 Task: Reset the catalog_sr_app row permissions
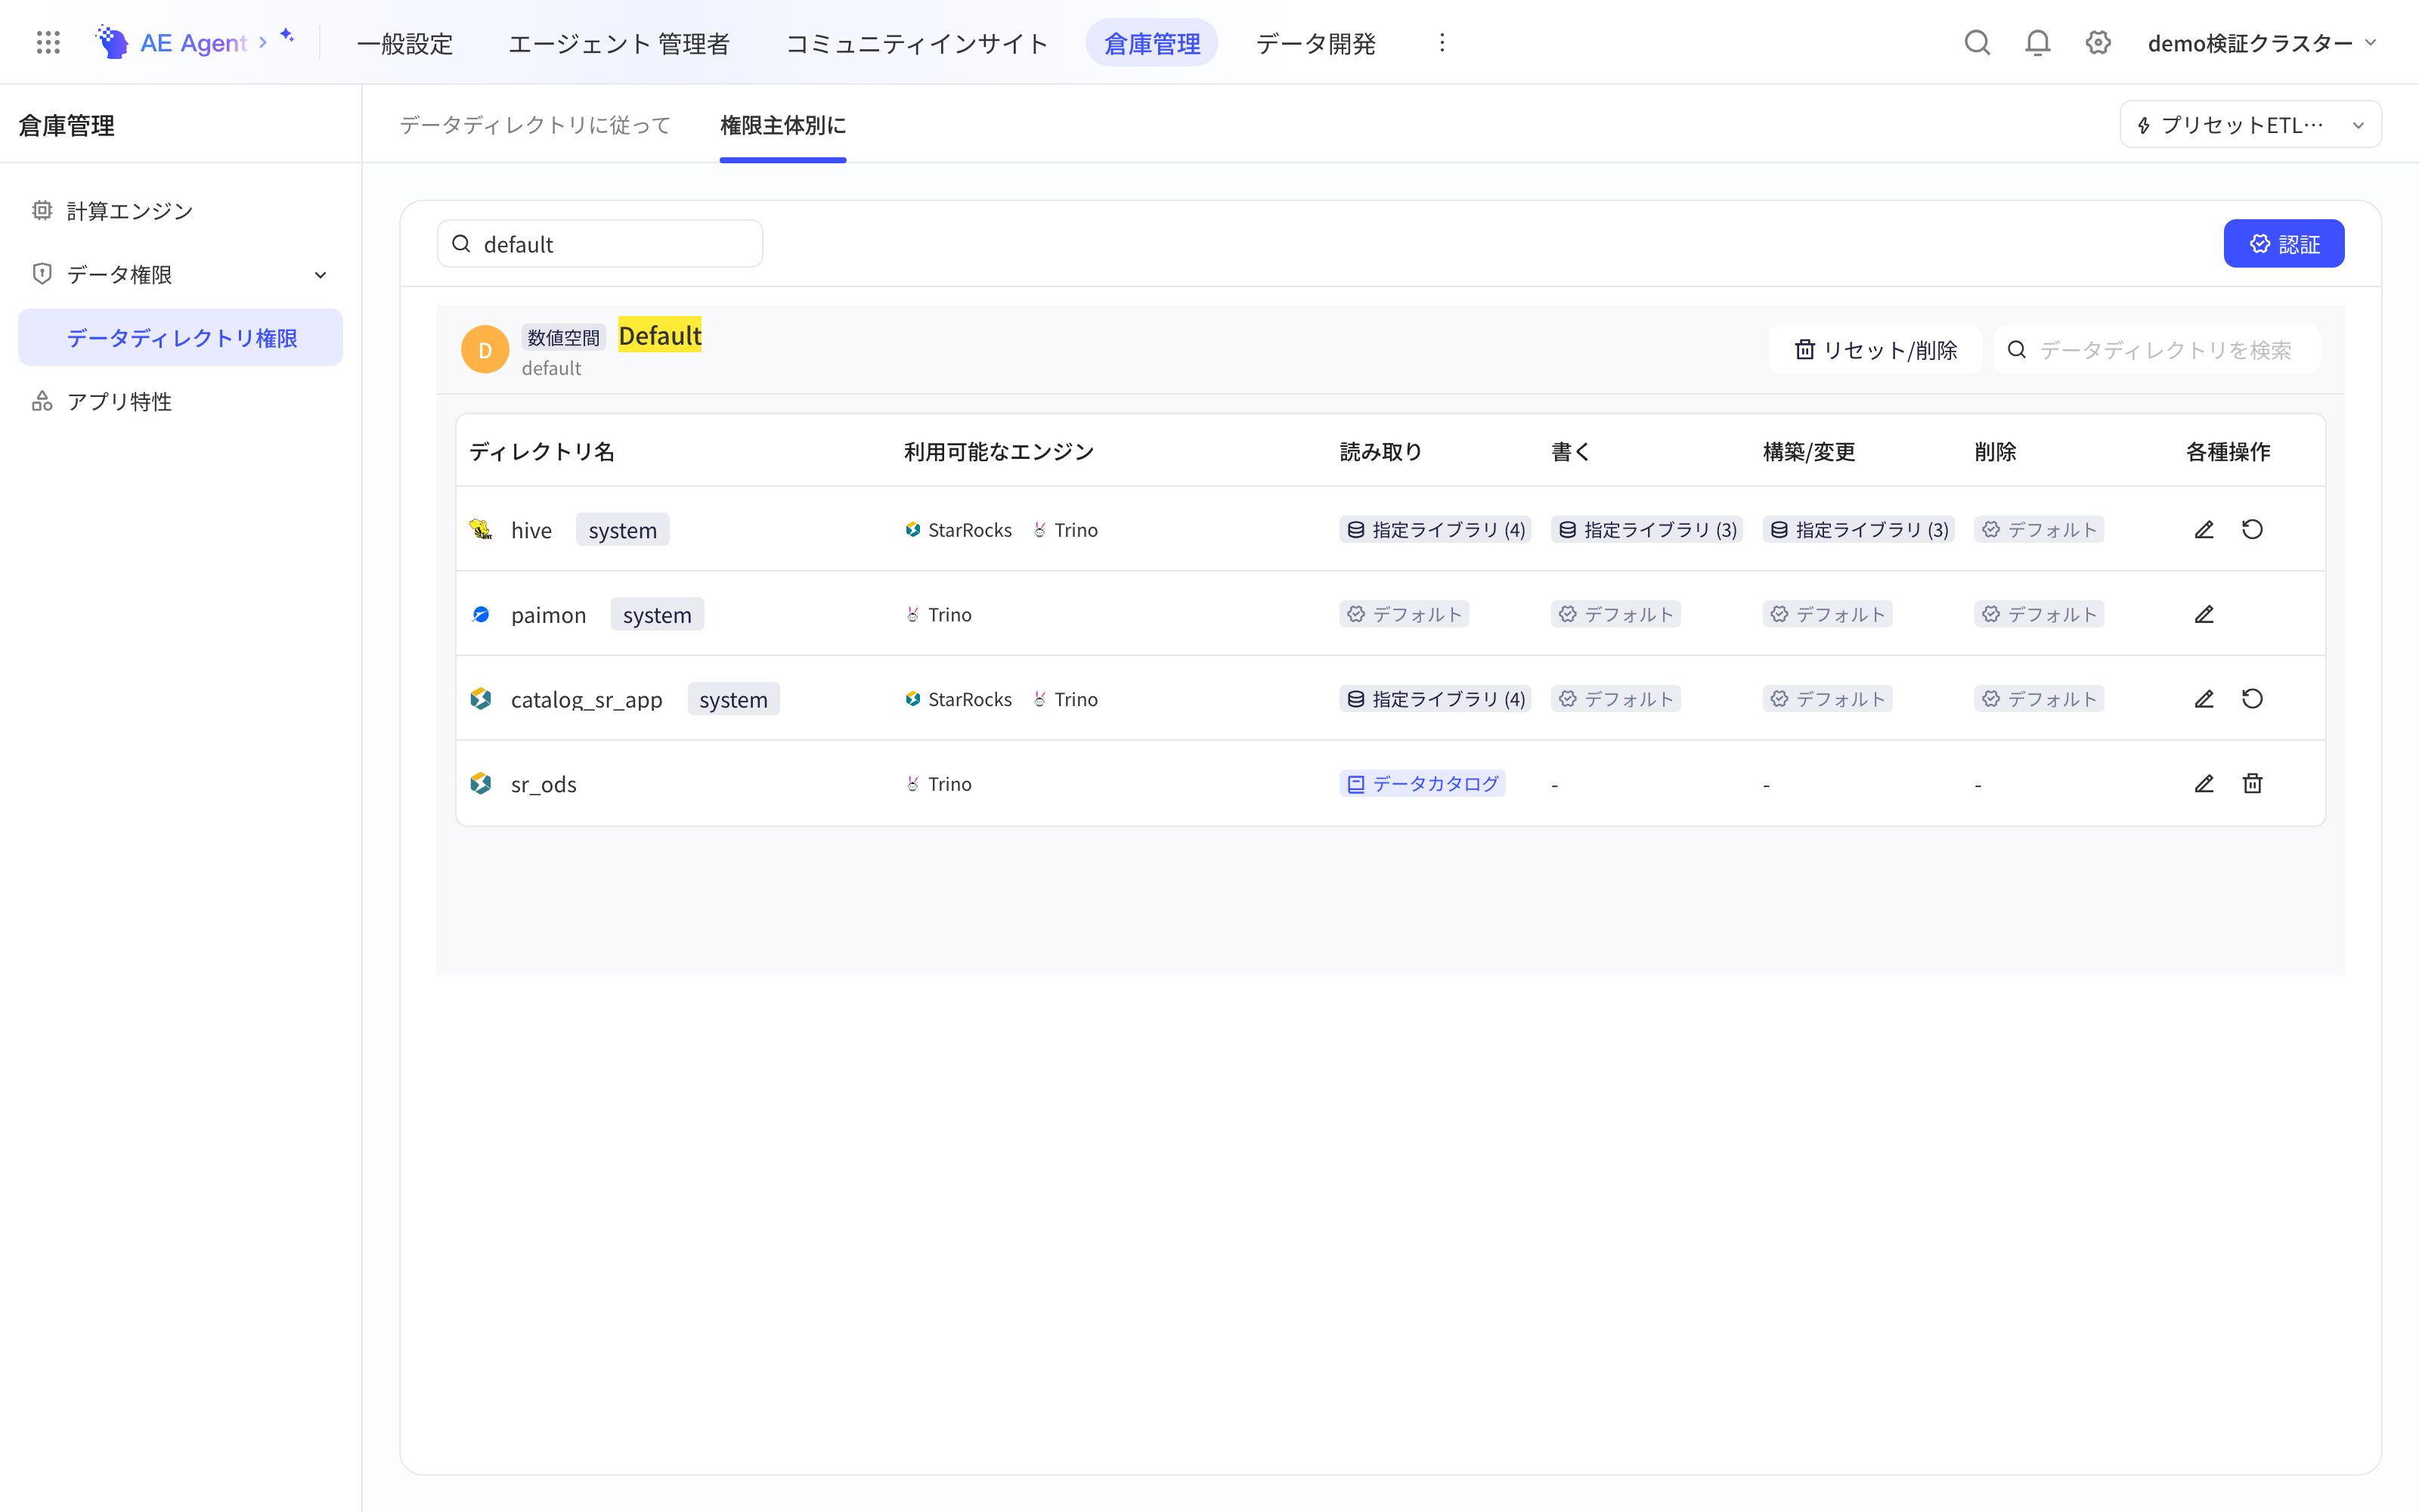[x=2252, y=698]
